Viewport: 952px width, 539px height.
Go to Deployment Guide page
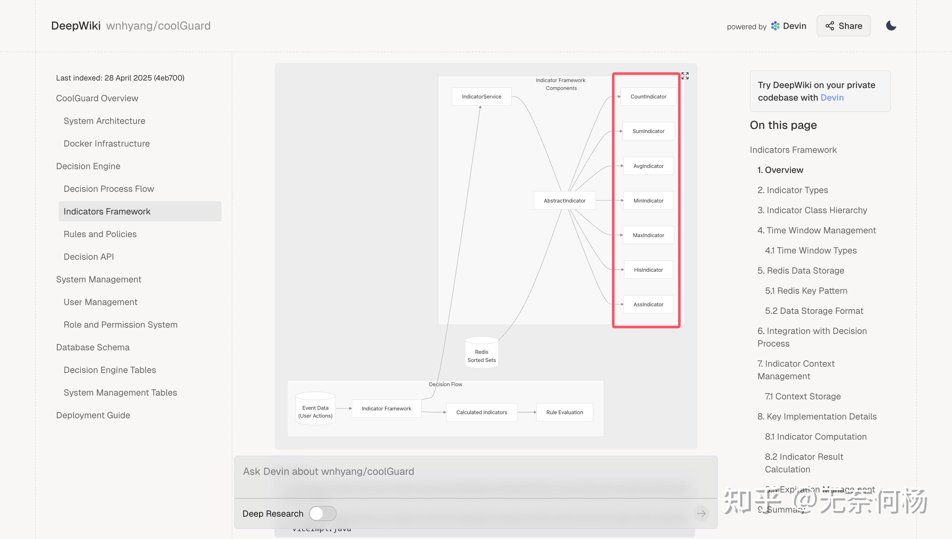(93, 415)
